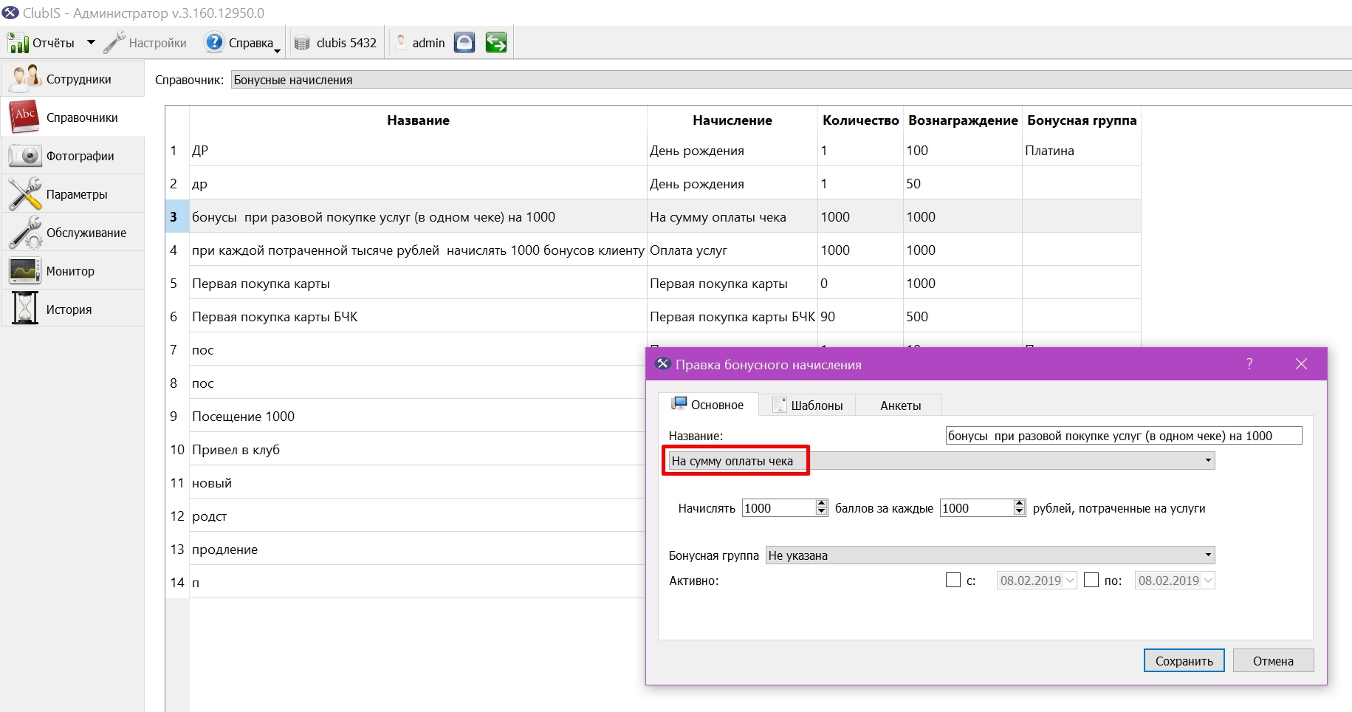
Task: Open the Сотрудники section in sidebar
Action: 72,79
